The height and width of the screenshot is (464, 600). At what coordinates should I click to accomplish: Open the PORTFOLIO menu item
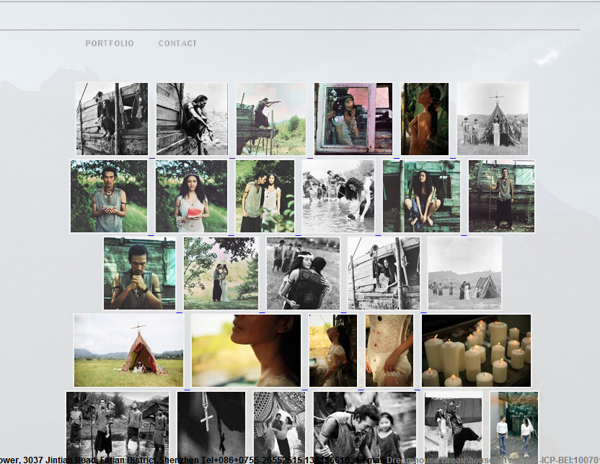point(110,43)
